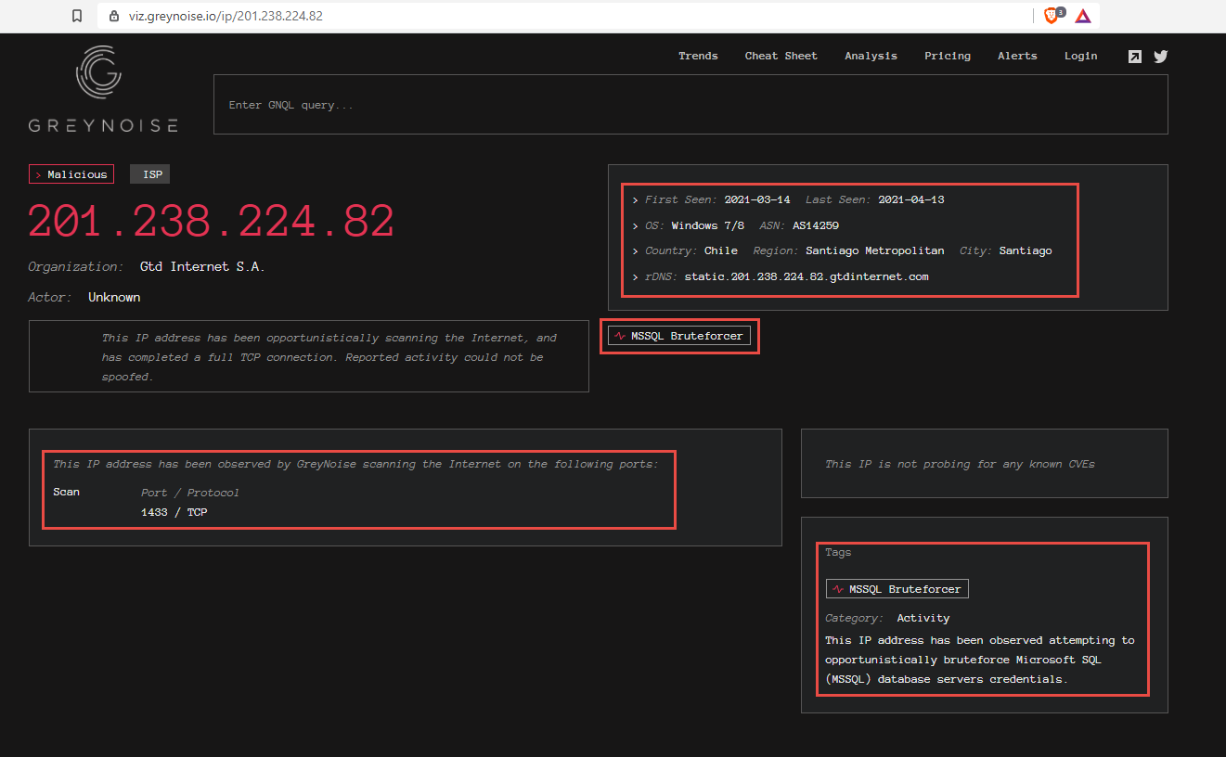The height and width of the screenshot is (757, 1226).
Task: Click First Seen date 2021-03-14
Action: click(x=757, y=199)
